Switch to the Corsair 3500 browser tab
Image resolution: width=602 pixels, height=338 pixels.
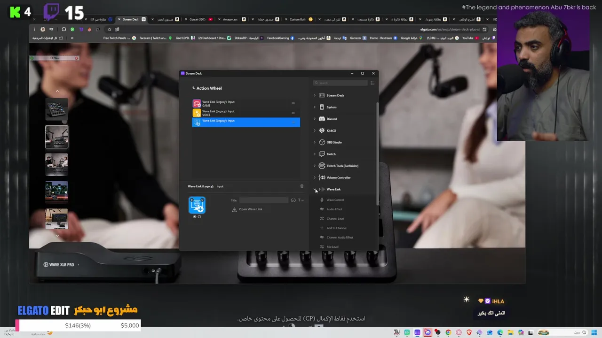point(200,19)
